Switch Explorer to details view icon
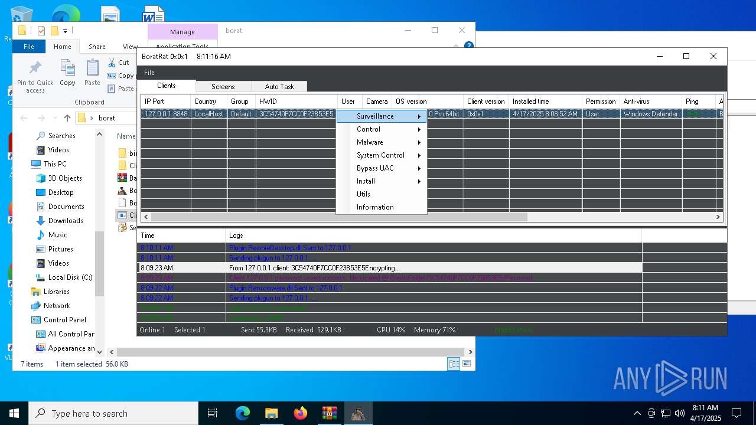Viewport: 756px width, 425px height. coord(454,364)
